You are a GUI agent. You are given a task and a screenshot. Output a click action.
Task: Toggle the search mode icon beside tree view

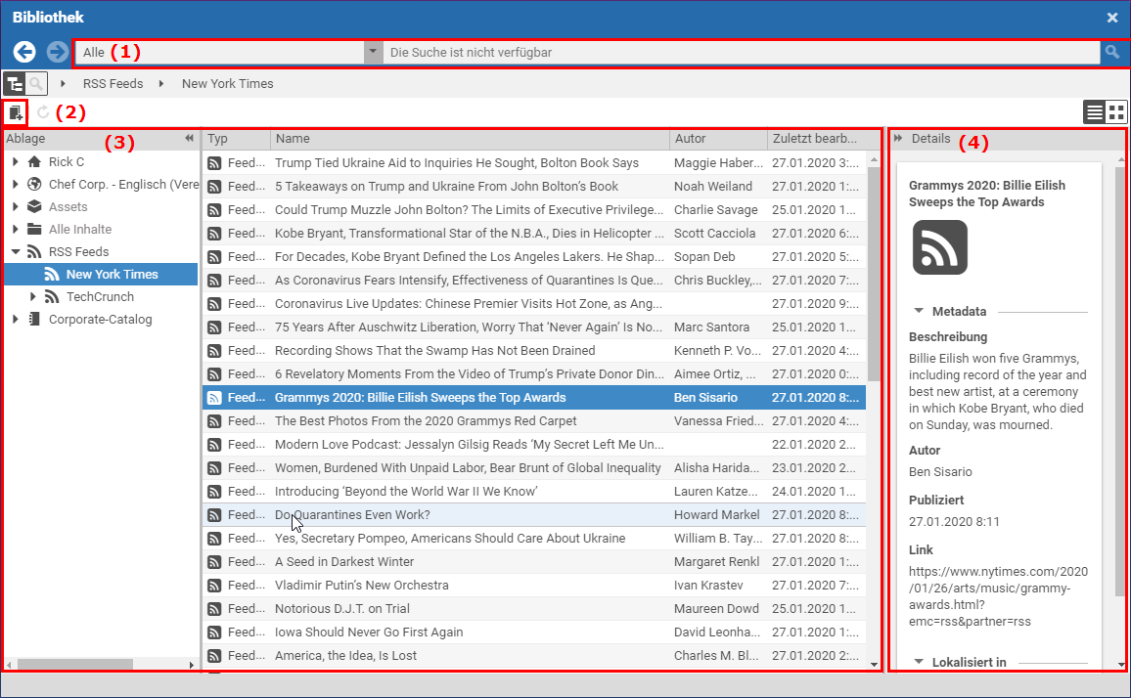(36, 84)
